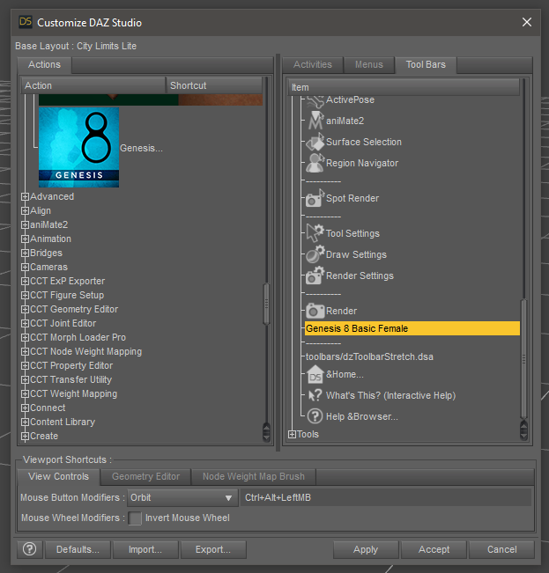Select the CCT Property Editor row

pos(71,366)
